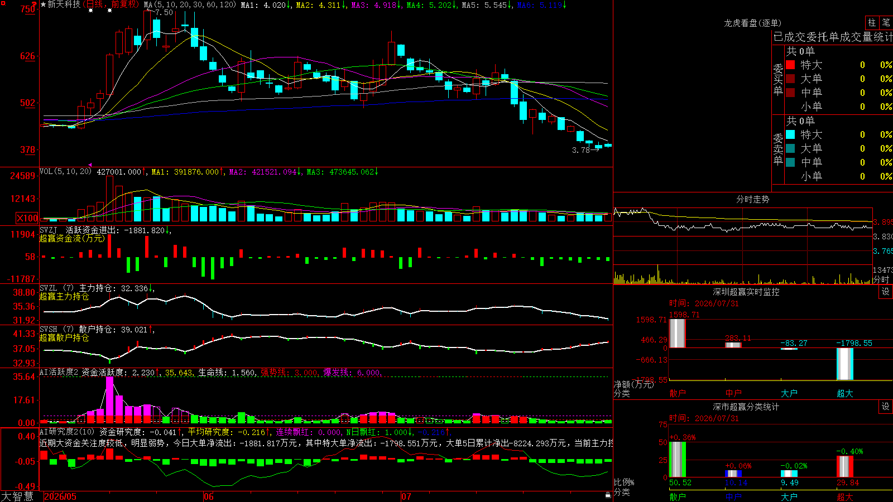Viewport: 893px width, 502px height.
Task: Click the VOL(5,10,20) indicator label
Action: (66, 172)
